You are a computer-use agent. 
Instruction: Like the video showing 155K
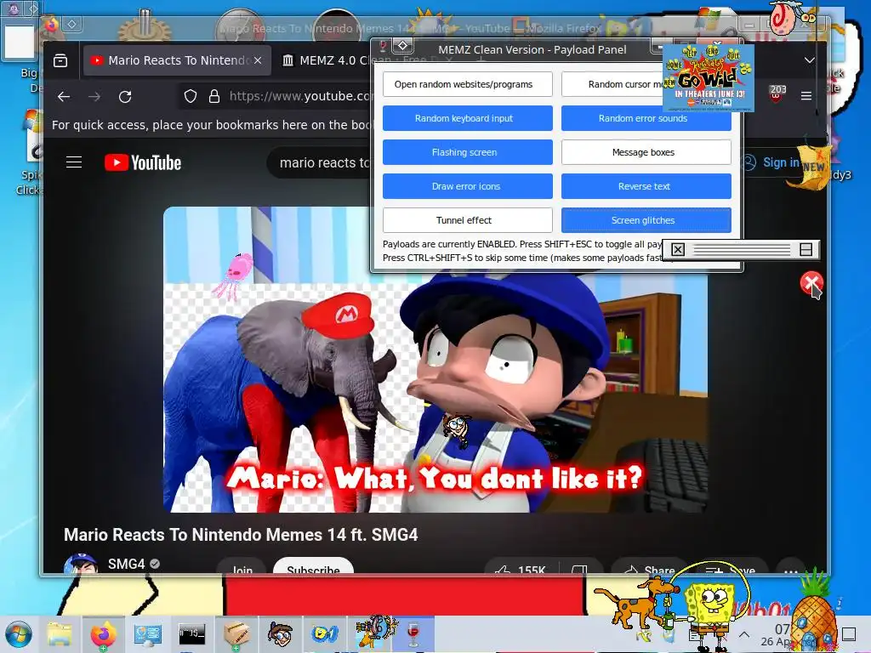pyautogui.click(x=521, y=566)
